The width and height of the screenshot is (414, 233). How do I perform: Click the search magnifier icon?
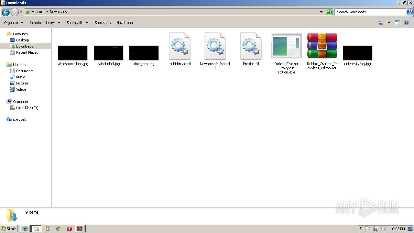pos(409,12)
